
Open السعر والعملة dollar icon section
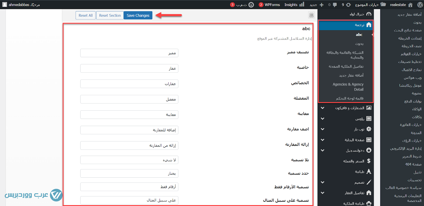pos(369,161)
